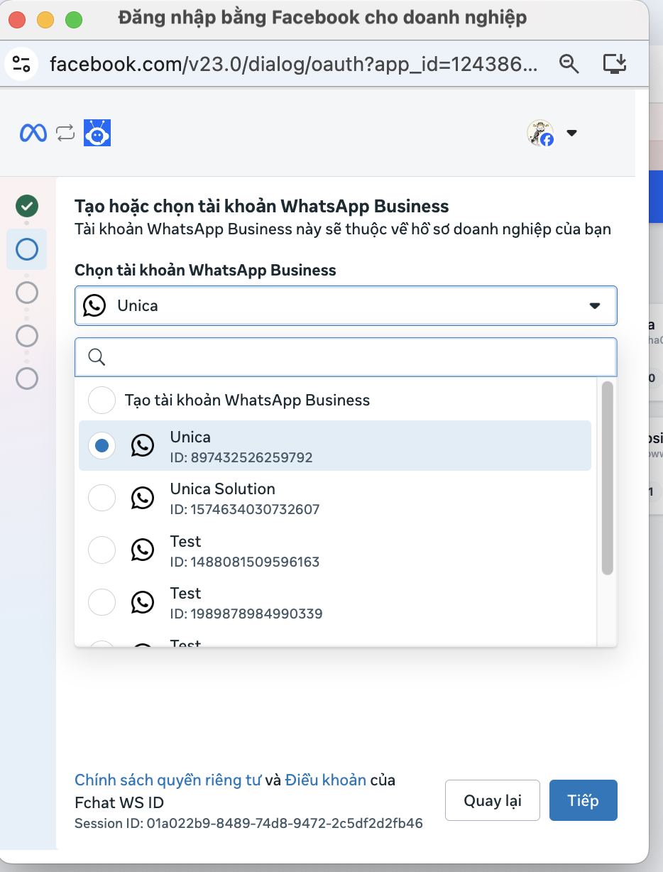Click the search field in account list

coord(346,356)
